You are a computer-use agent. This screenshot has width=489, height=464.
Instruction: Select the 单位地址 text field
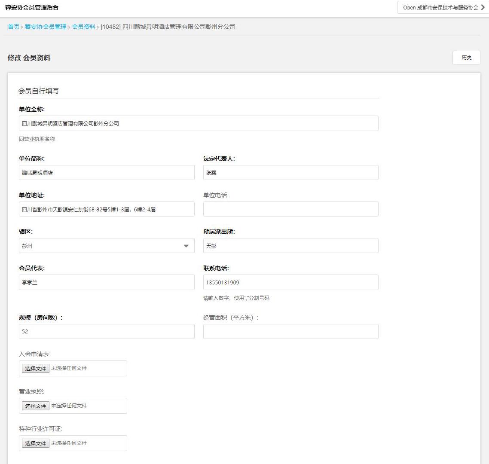tap(107, 209)
